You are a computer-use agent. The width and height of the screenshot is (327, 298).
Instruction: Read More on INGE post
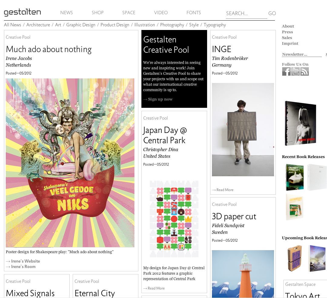(x=225, y=190)
